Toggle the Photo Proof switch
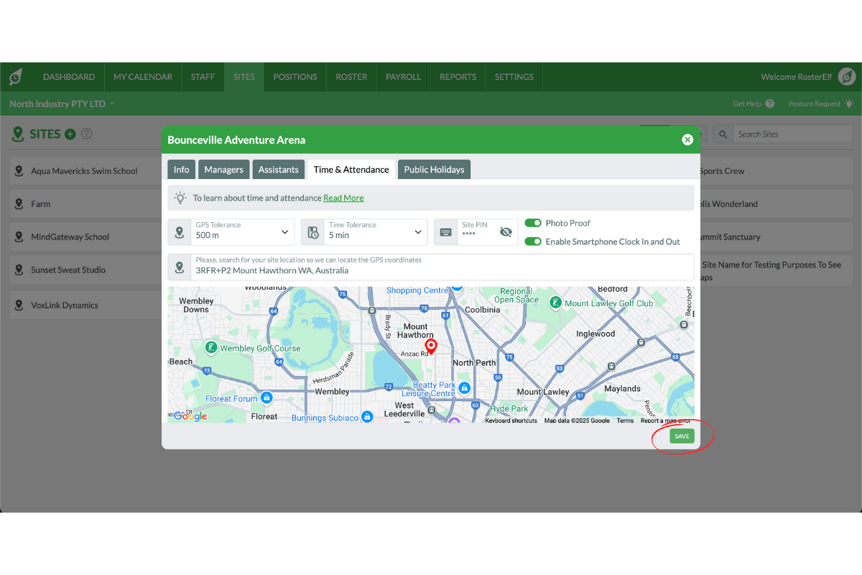The width and height of the screenshot is (862, 575). 533,223
